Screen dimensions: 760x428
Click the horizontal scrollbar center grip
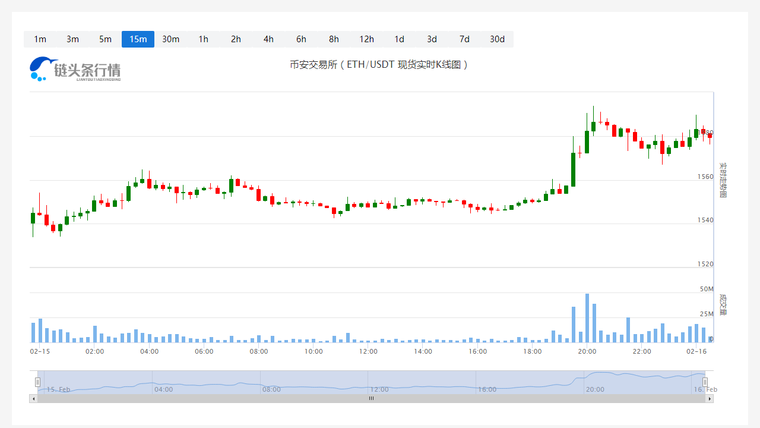[371, 399]
